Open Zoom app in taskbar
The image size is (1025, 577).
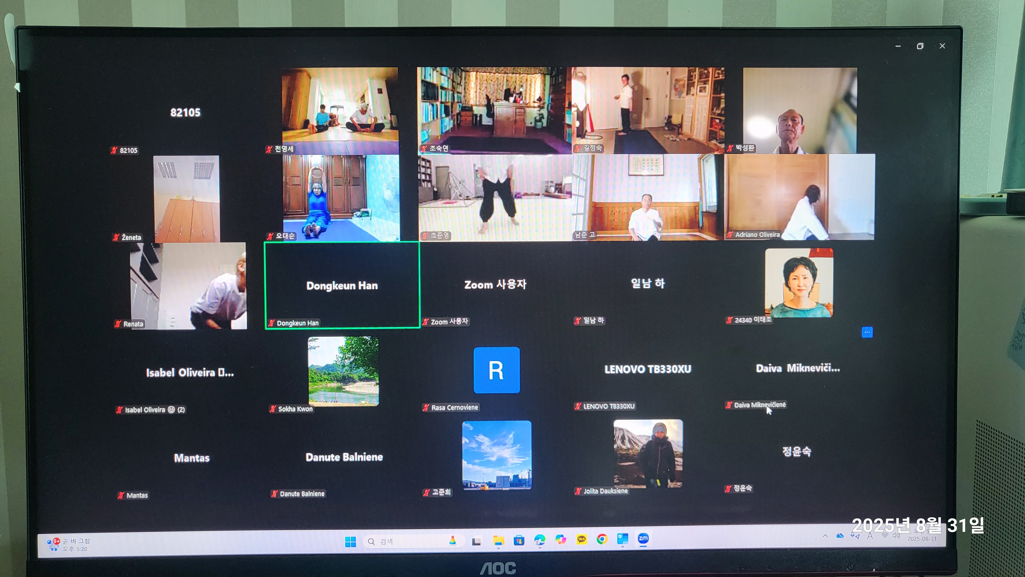(x=643, y=539)
